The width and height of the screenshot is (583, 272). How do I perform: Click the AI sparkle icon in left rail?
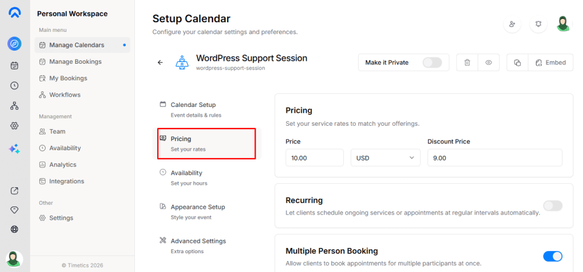pyautogui.click(x=15, y=149)
